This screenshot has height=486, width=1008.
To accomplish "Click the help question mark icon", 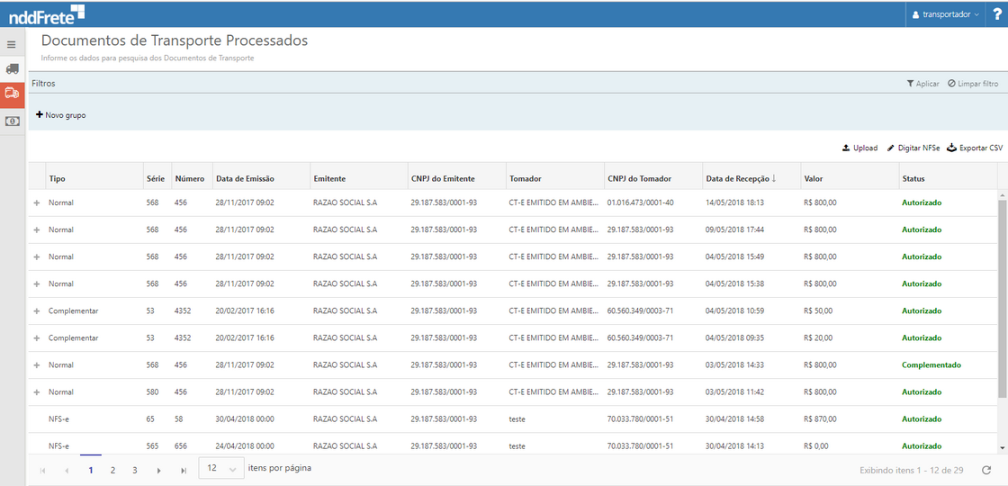I will (x=997, y=14).
